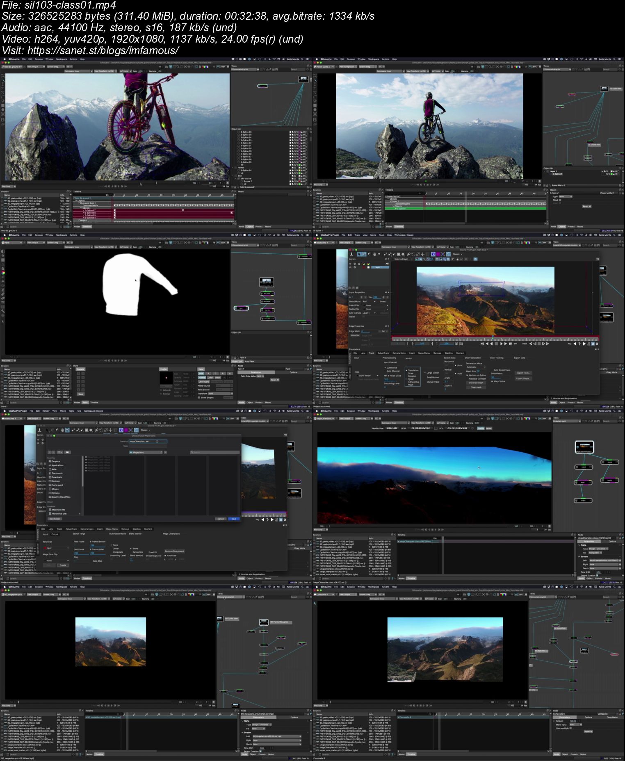Click Mocha timeline playhead in Track-tab frame

(493, 337)
